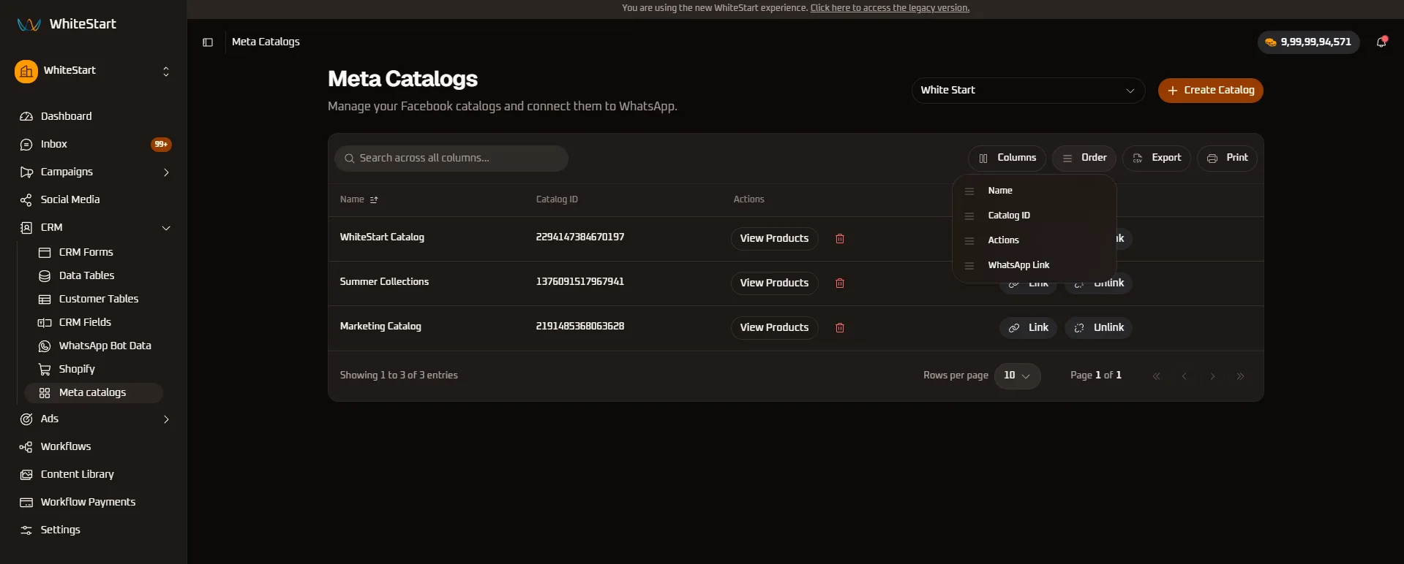Click the credits balance badge
Screen dimensions: 1404x564
click(1308, 42)
